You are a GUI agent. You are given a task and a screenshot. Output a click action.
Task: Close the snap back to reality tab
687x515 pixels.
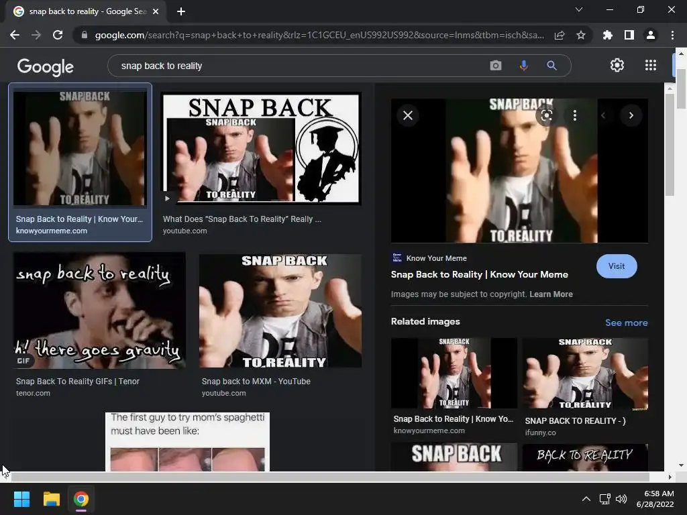pyautogui.click(x=156, y=11)
